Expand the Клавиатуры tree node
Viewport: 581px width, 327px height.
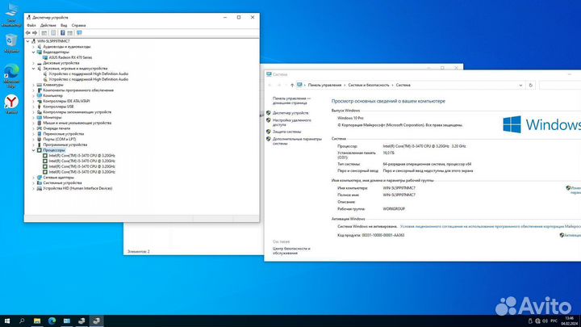click(x=34, y=85)
